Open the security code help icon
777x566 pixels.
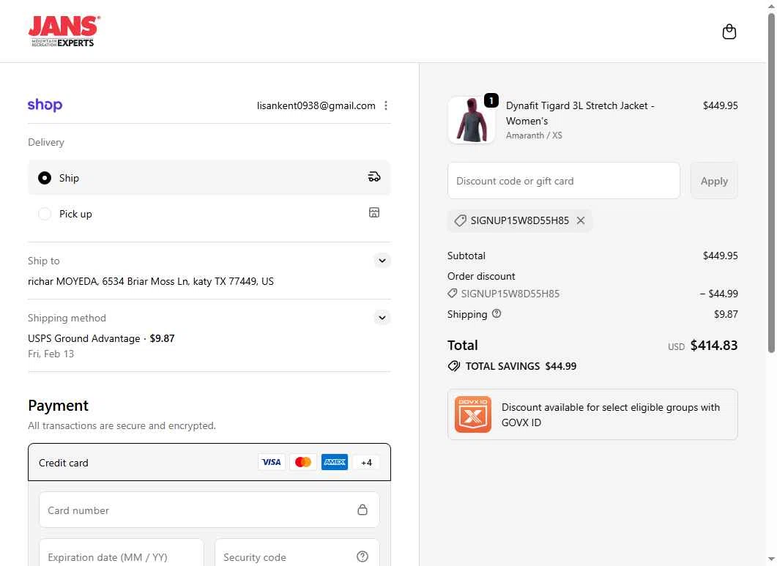pos(363,556)
